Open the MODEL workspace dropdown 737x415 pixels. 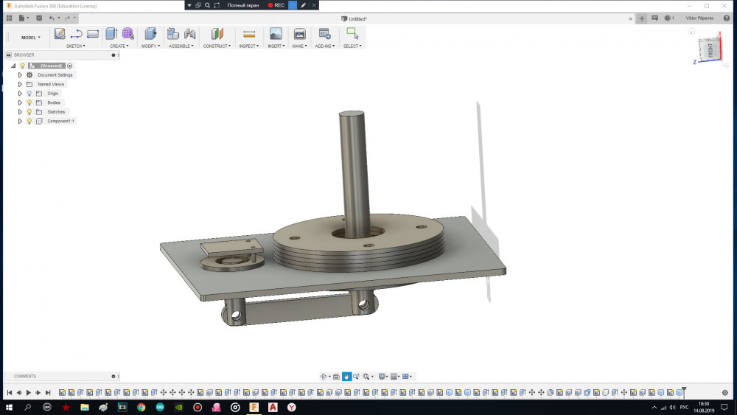[30, 38]
